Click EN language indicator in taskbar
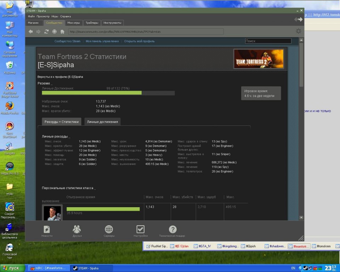 coord(293,268)
